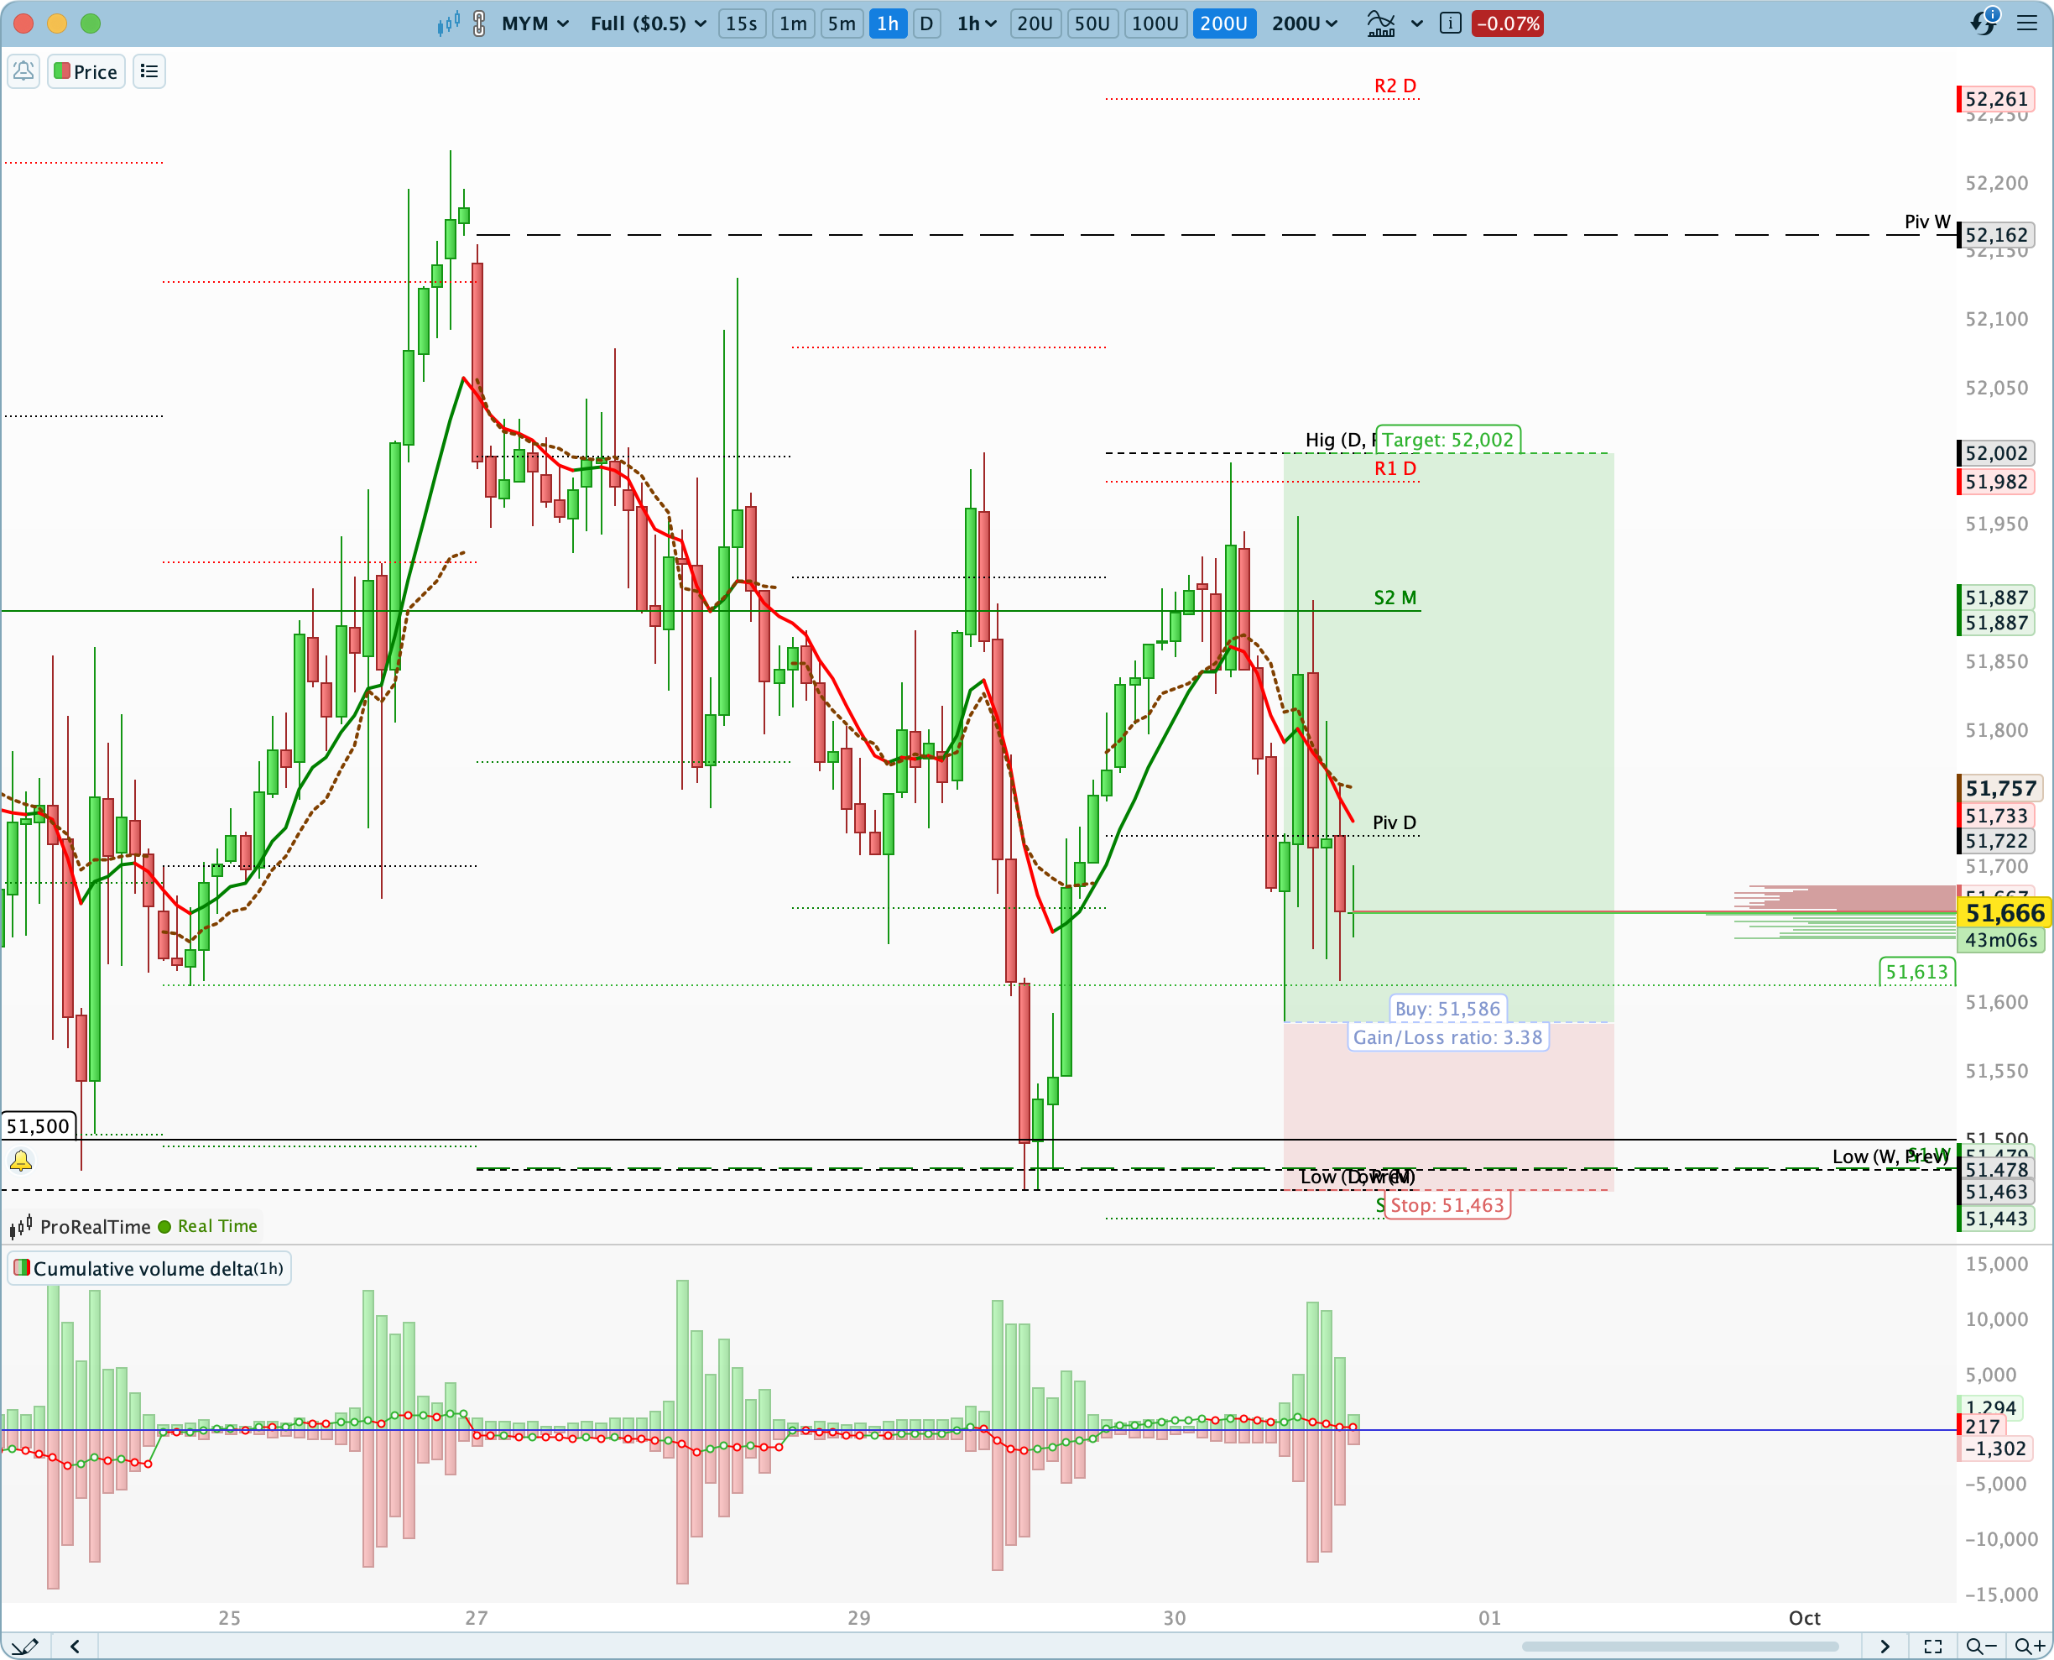Click the alert bell icon near Price
Viewport: 2054px width, 1660px height.
click(x=23, y=70)
